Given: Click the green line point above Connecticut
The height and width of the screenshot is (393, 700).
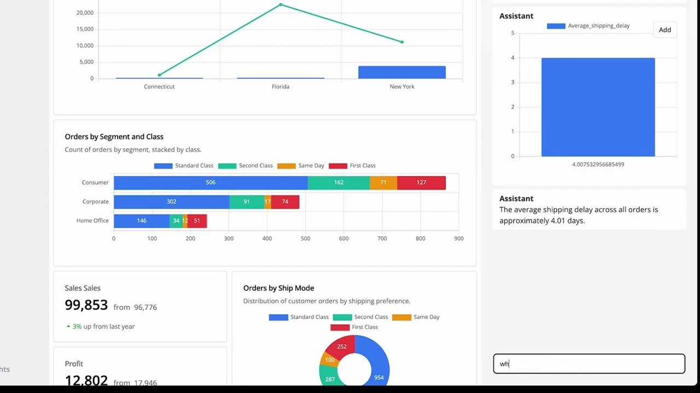Looking at the screenshot, I should pyautogui.click(x=159, y=75).
